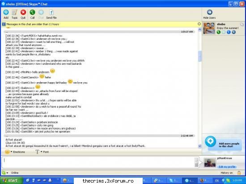The image size is (246, 184).
Task: Quit the chat using the red Quit icon
Action: [x=23, y=12]
